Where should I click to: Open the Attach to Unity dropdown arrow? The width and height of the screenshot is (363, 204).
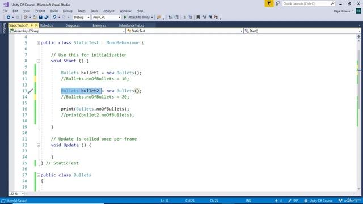(x=152, y=18)
